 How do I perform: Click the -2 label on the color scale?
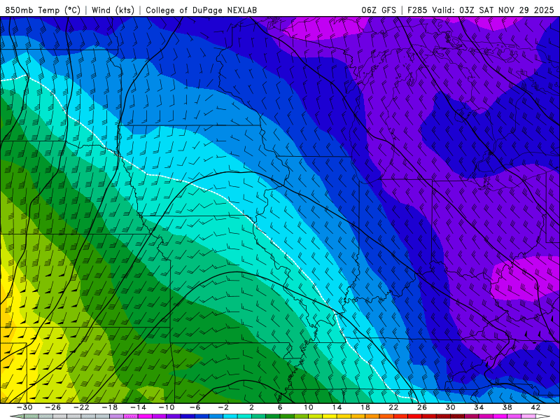(223, 407)
